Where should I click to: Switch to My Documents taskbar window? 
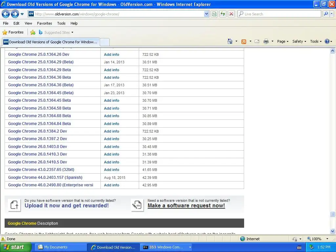point(60,247)
